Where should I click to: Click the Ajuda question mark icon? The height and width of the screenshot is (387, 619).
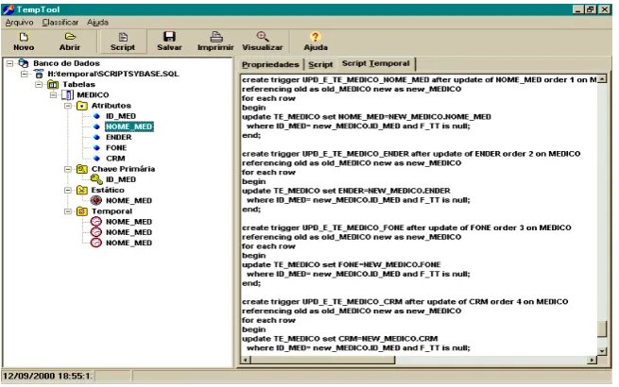[315, 37]
